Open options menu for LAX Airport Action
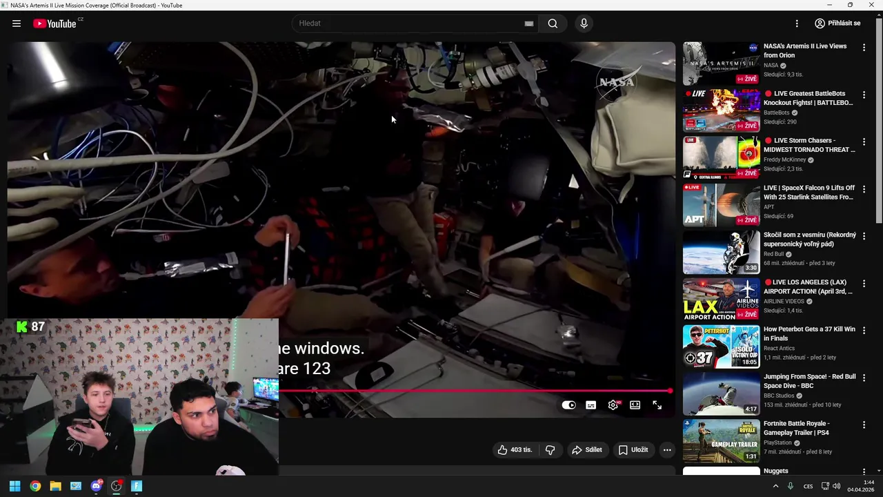 click(x=864, y=284)
